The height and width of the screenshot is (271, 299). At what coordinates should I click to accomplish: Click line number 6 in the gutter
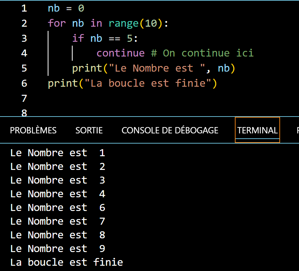(24, 84)
